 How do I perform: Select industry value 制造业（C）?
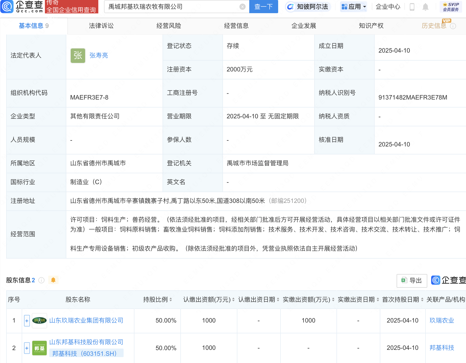point(86,182)
